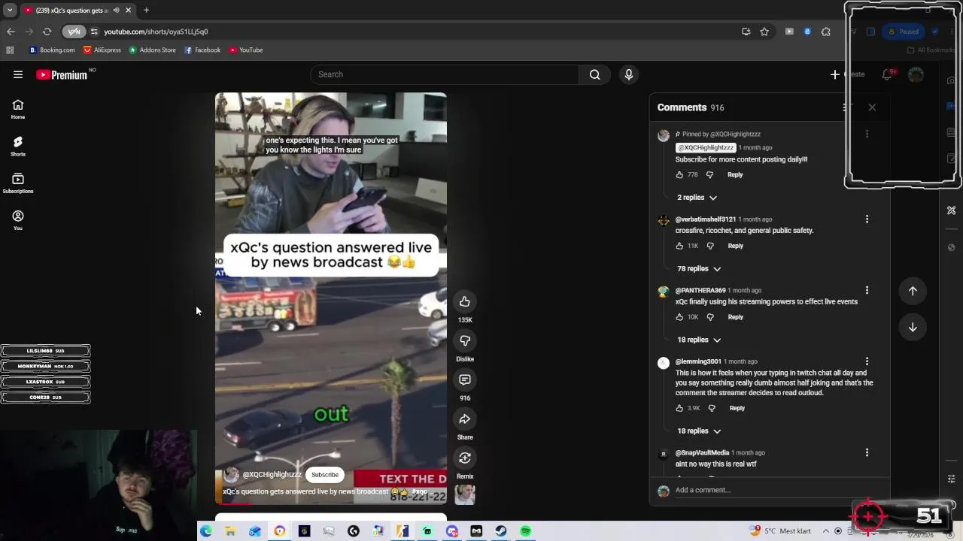Go to the previous Short with up arrow
963x541 pixels.
913,291
